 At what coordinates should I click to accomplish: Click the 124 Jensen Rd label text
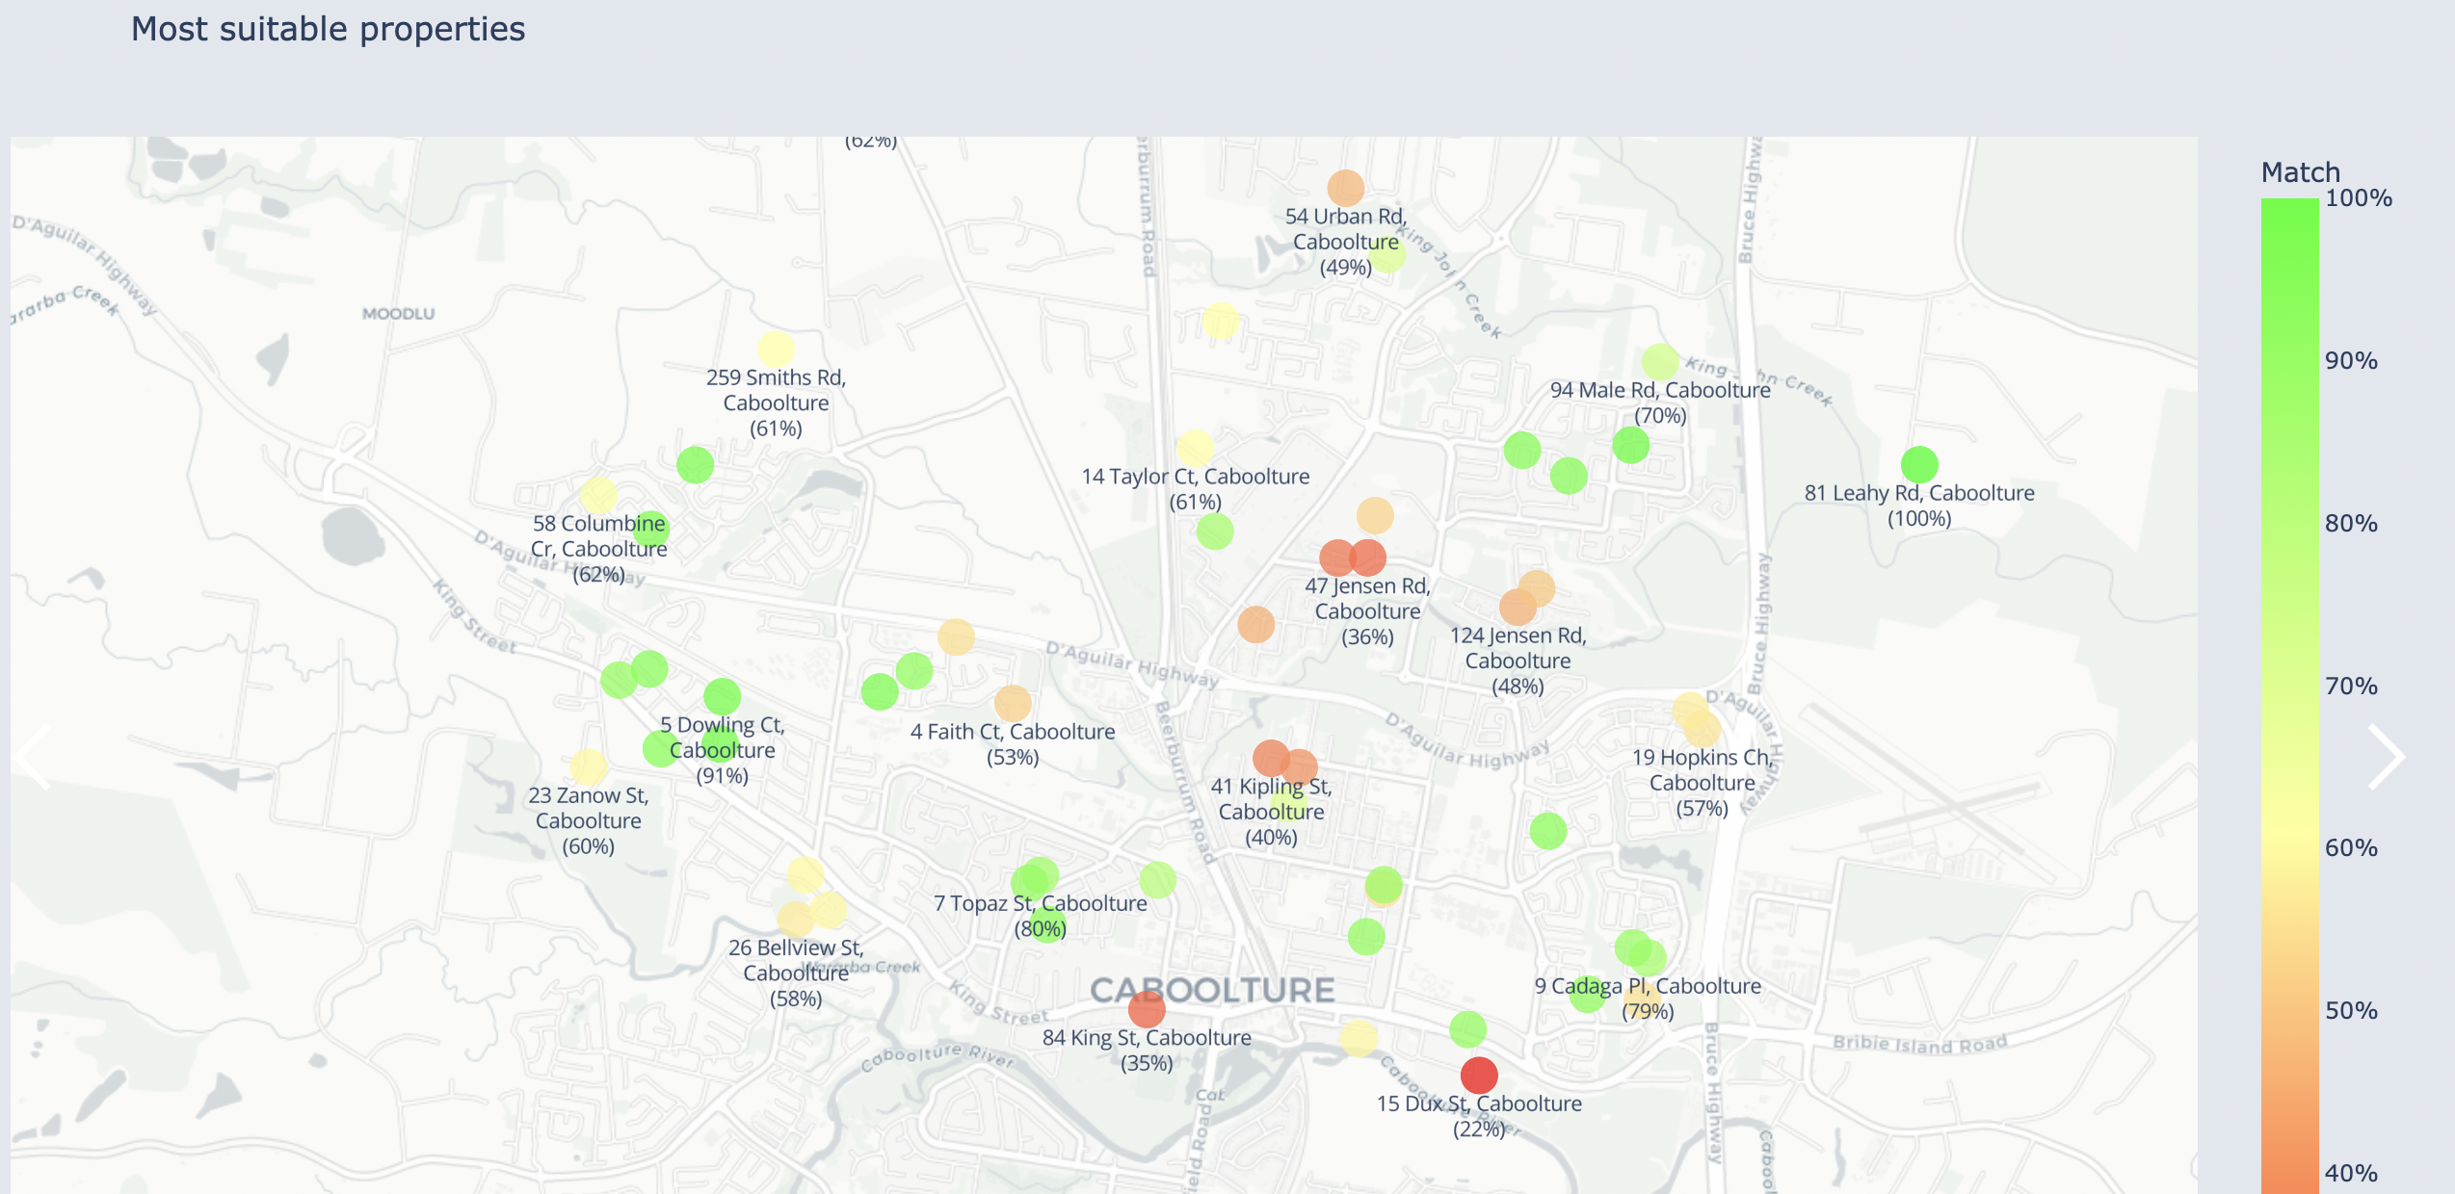(x=1518, y=661)
